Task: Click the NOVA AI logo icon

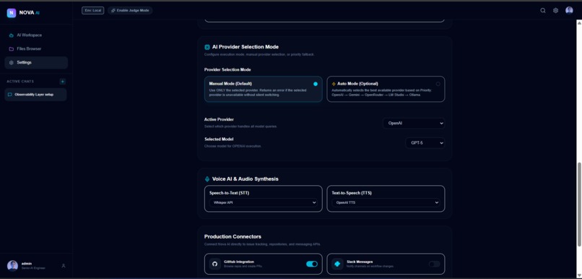Action: pos(12,12)
